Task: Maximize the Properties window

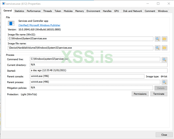Action: (x=158, y=4)
